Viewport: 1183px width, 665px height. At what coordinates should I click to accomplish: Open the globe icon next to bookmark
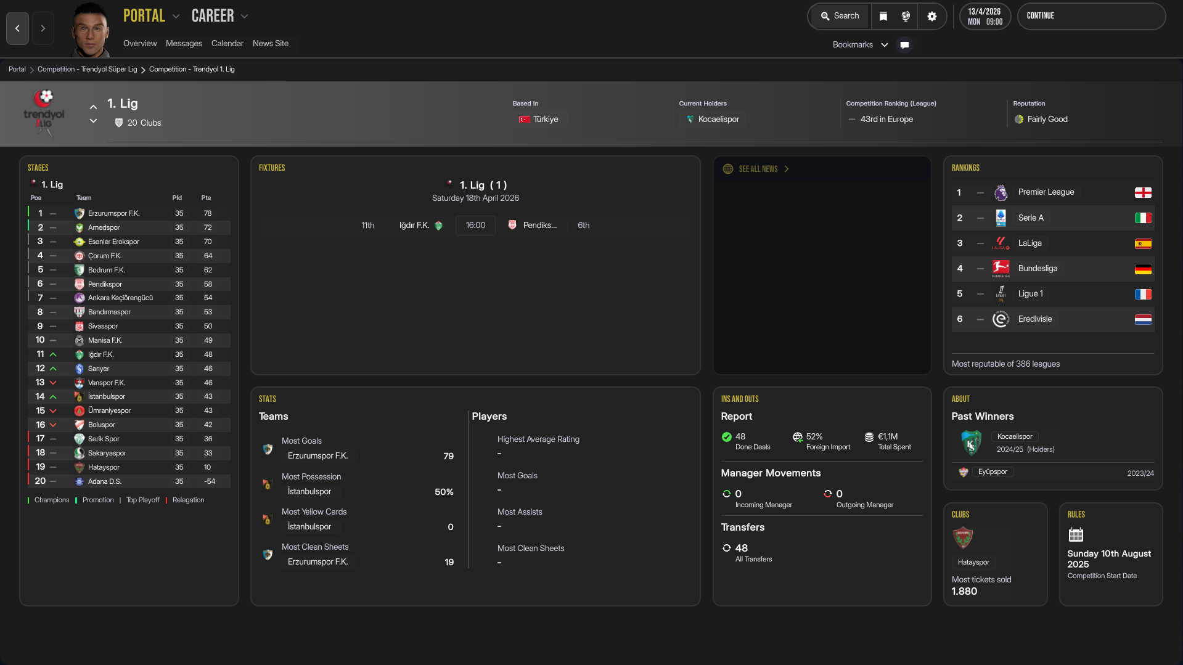(906, 17)
